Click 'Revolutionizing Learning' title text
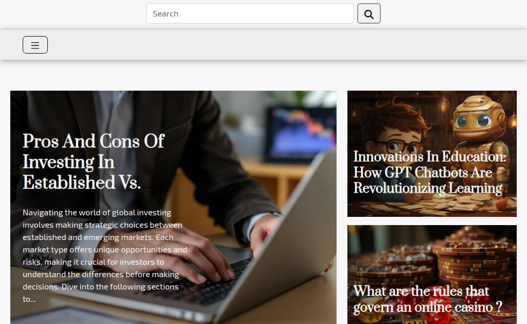Screen dimensions: 527x324 click(x=428, y=188)
